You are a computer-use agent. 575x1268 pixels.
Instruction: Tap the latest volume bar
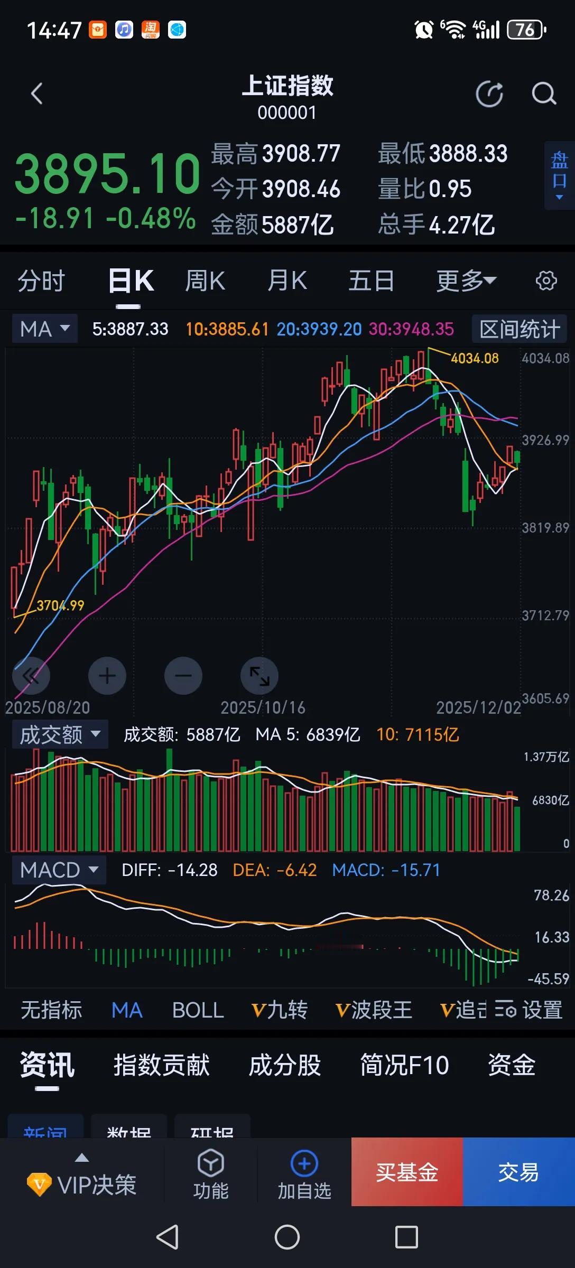click(x=517, y=828)
